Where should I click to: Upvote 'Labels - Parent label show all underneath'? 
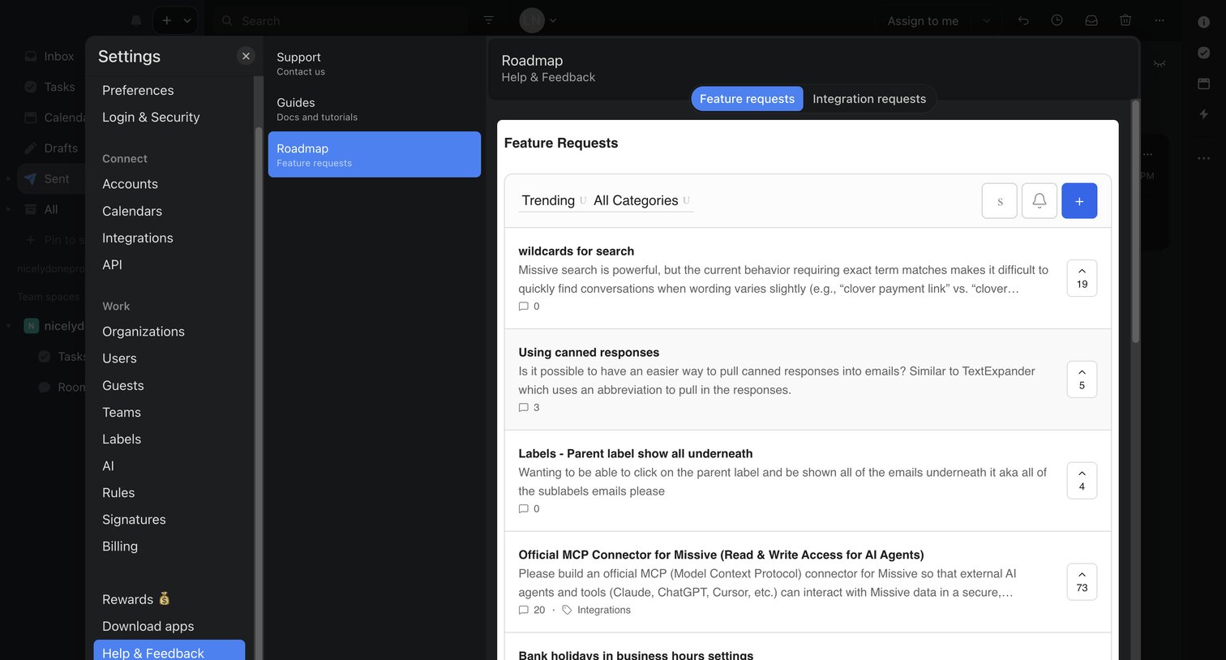coord(1082,481)
